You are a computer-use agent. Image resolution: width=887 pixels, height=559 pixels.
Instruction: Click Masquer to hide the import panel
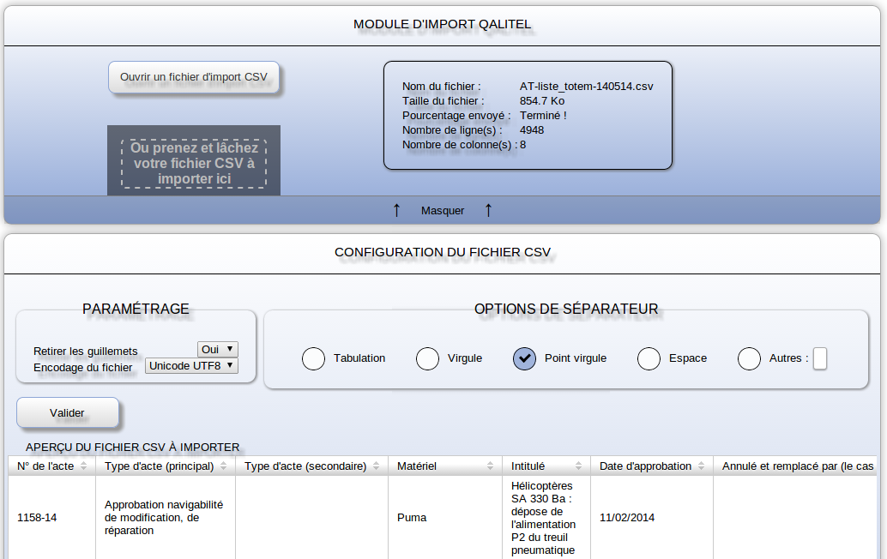point(443,210)
